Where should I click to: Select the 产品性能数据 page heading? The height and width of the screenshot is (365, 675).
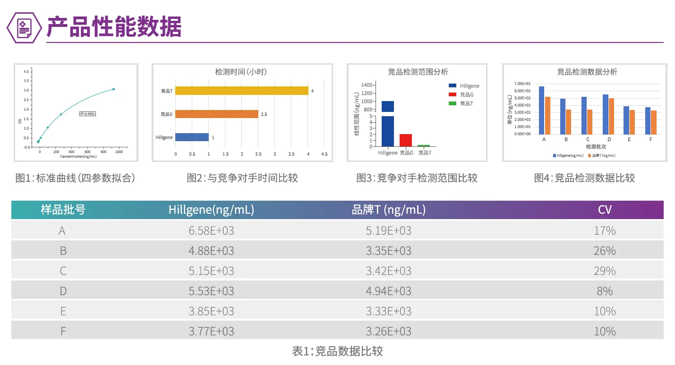click(114, 27)
